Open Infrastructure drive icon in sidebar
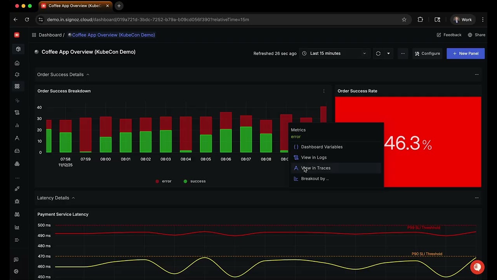Viewport: 497px width, 280px height. 17,151
